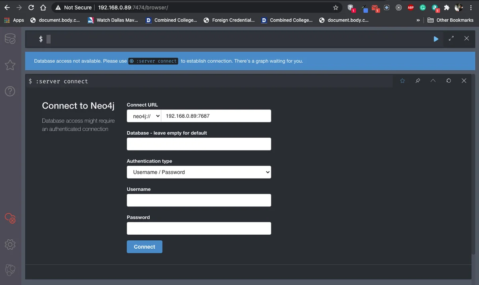Click the Password input field
The image size is (479, 285).
pos(199,228)
